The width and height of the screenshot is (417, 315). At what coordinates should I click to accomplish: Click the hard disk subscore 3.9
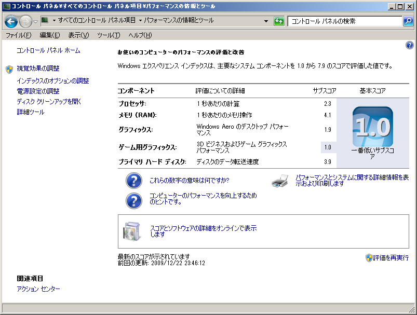(x=328, y=161)
